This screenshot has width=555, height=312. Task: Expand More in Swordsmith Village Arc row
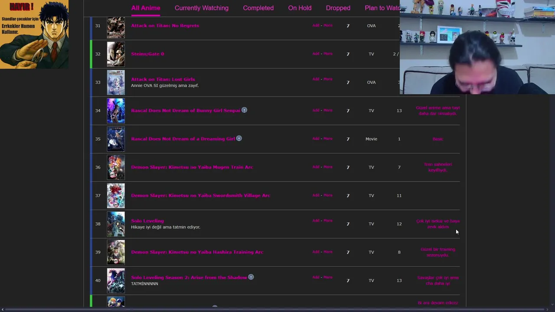[328, 195]
